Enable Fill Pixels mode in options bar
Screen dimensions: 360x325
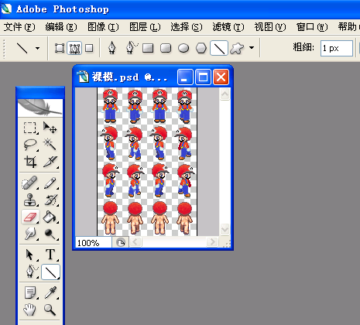[89, 48]
